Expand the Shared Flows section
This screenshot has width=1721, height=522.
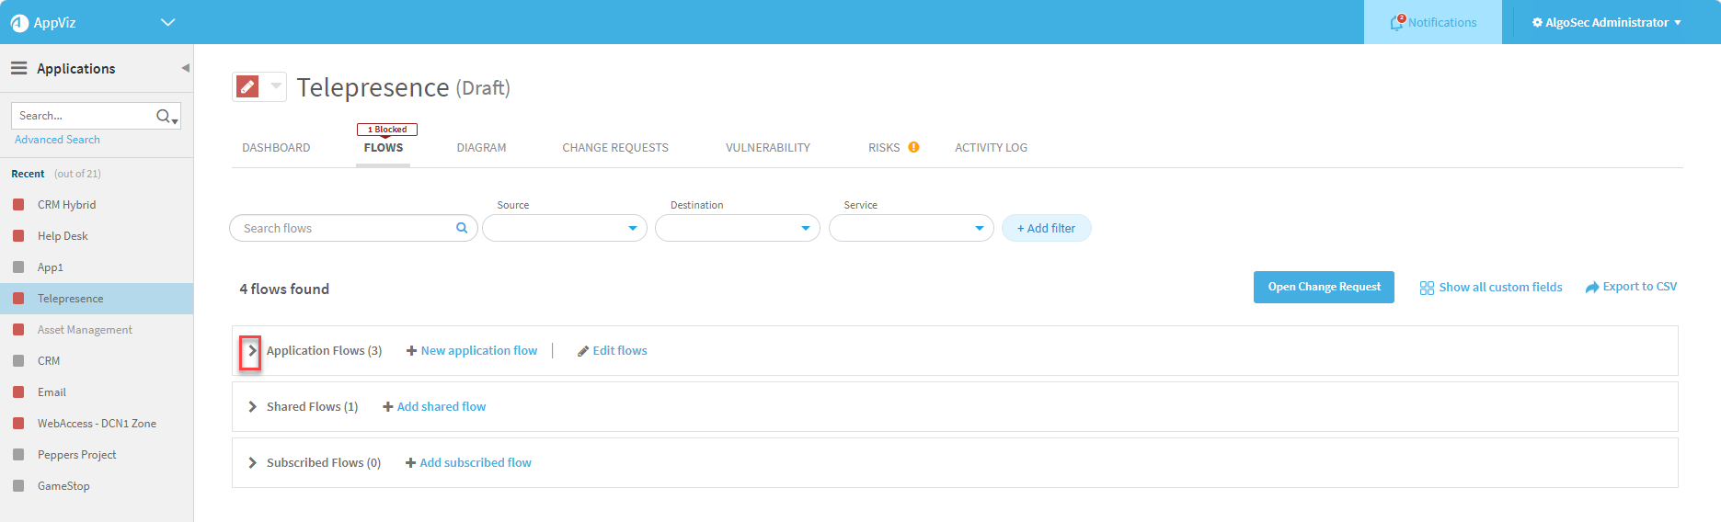point(252,407)
